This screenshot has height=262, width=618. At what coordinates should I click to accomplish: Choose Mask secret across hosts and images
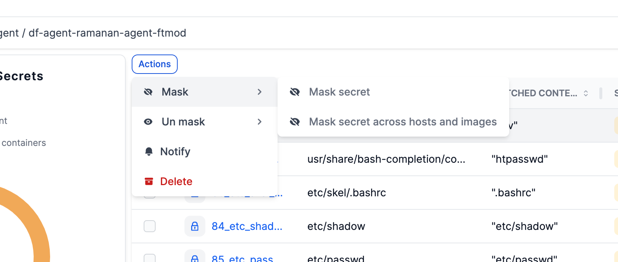402,122
